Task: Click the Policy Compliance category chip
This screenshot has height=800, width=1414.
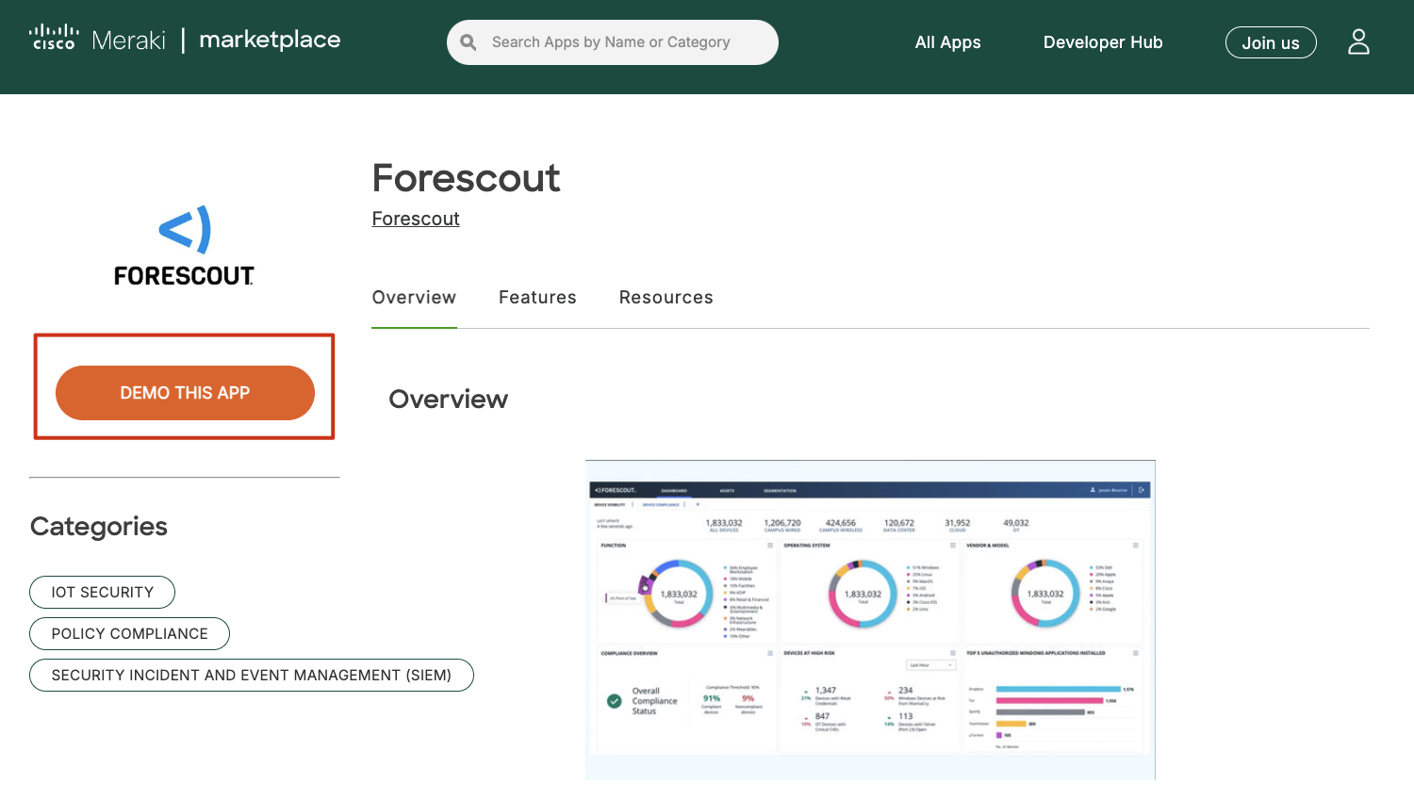Action: click(x=129, y=633)
